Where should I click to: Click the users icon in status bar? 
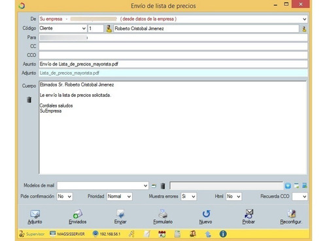click(193, 234)
